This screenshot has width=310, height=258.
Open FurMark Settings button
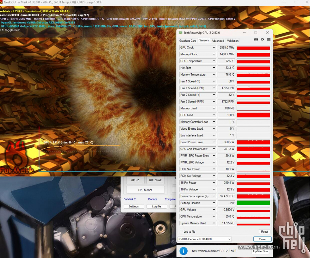tap(133, 206)
